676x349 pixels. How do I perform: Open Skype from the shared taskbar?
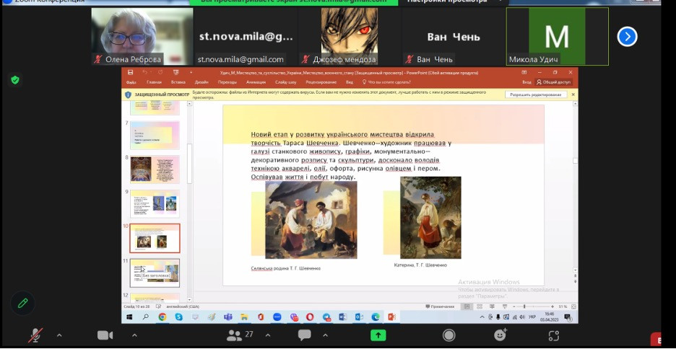pos(178,317)
